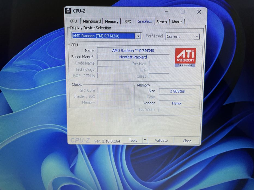254x190 pixels.
Task: Switch to the CPU tab
Action: point(74,21)
